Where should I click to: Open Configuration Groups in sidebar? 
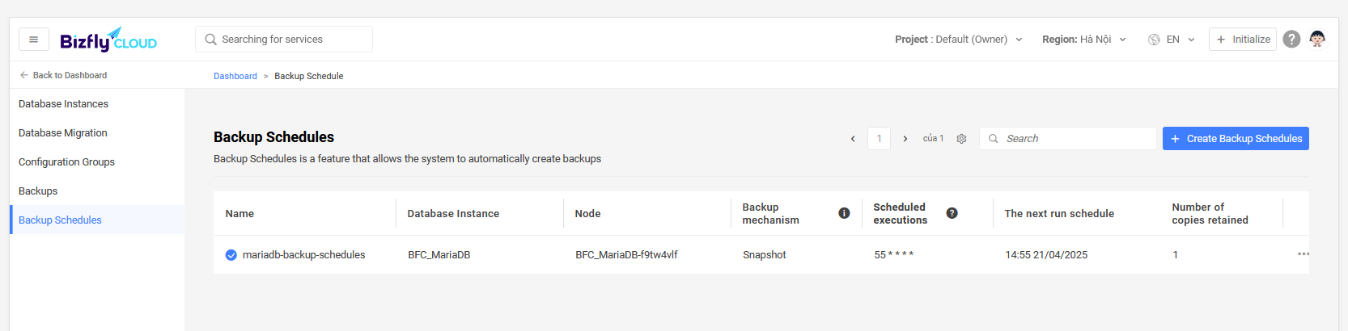pyautogui.click(x=66, y=162)
